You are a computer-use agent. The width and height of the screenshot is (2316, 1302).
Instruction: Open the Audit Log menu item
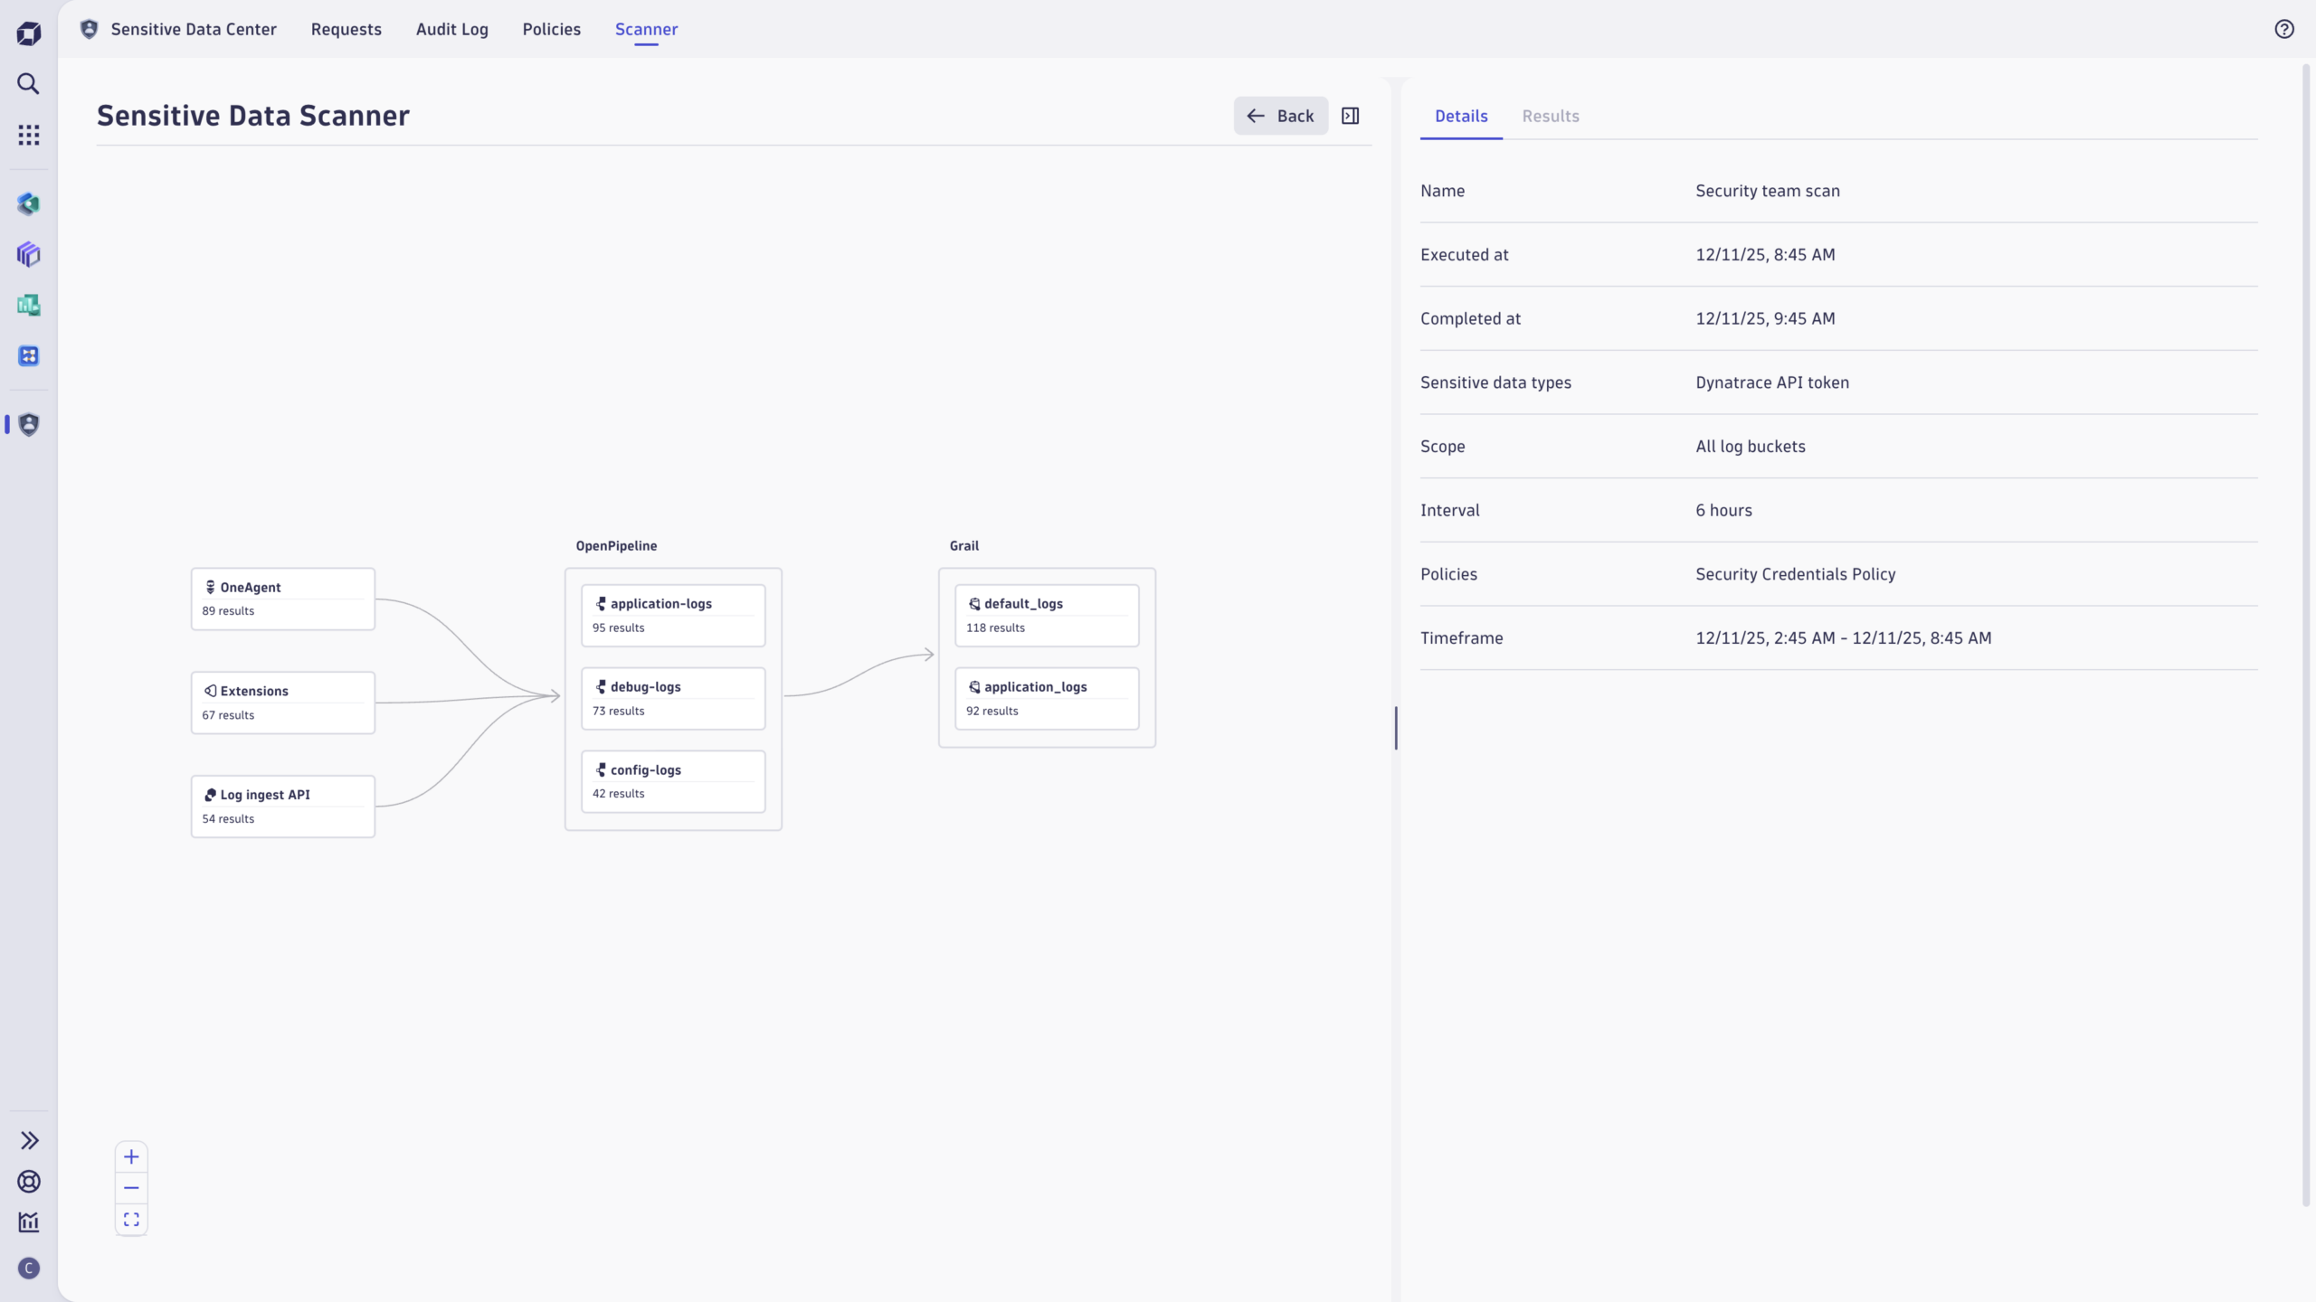(x=451, y=29)
